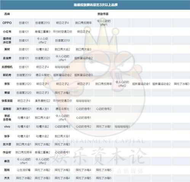Image resolution: width=190 pixels, height=182 pixels.
Task: Select 拜托了冰箱3 in the 京东 row
Action: pyautogui.click(x=181, y=84)
